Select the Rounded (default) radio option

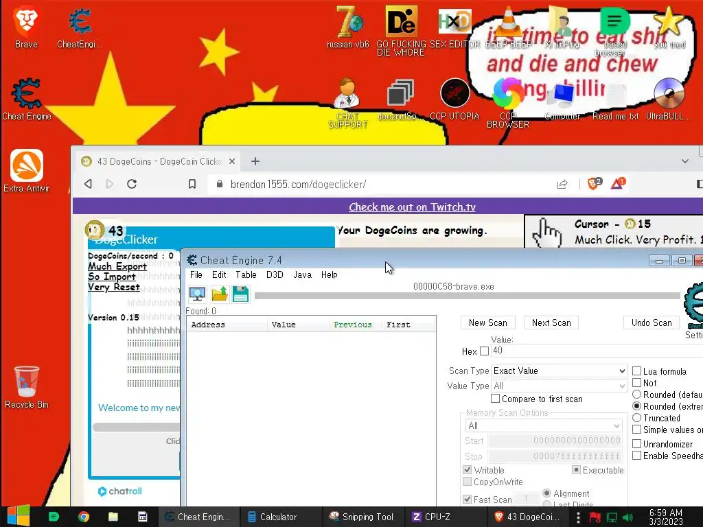click(x=636, y=395)
